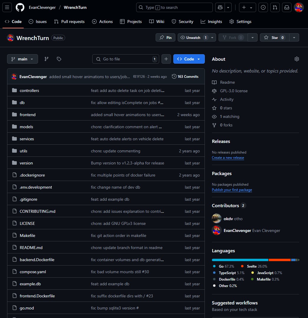The width and height of the screenshot is (308, 318).
Task: Expand the star lists dropdown arrow
Action: (x=294, y=37)
